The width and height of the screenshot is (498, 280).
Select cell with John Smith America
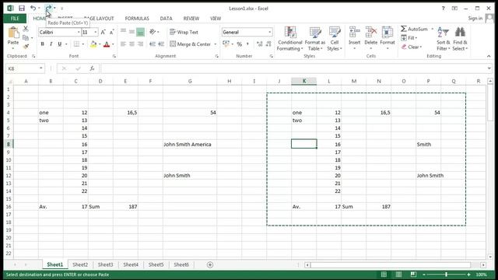(190, 144)
